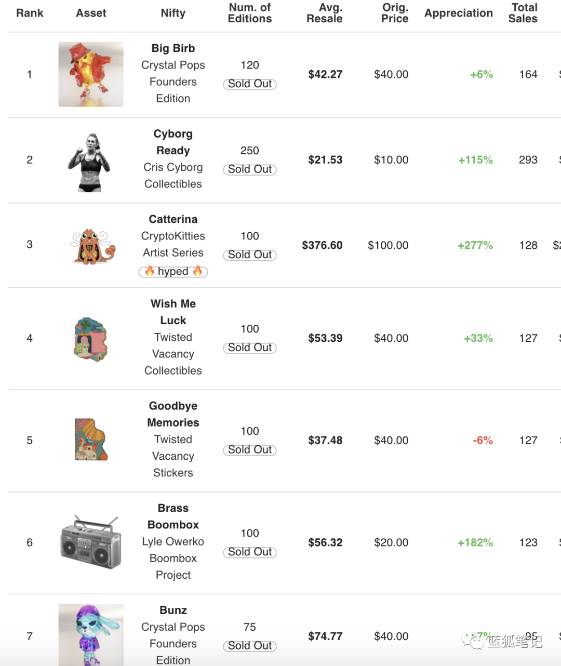The height and width of the screenshot is (666, 561).
Task: Click the hyped badge under Catterina
Action: pos(173,272)
